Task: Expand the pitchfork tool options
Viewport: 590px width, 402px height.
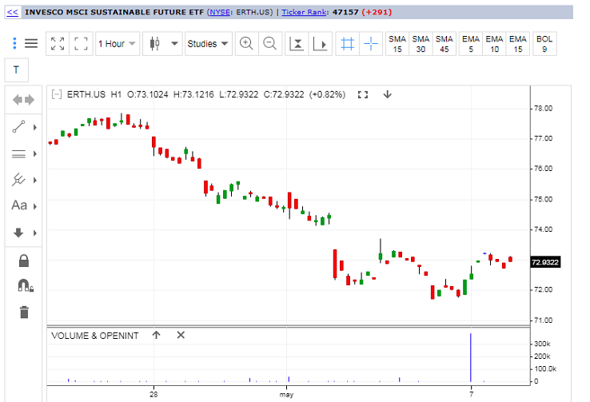Action: click(35, 180)
